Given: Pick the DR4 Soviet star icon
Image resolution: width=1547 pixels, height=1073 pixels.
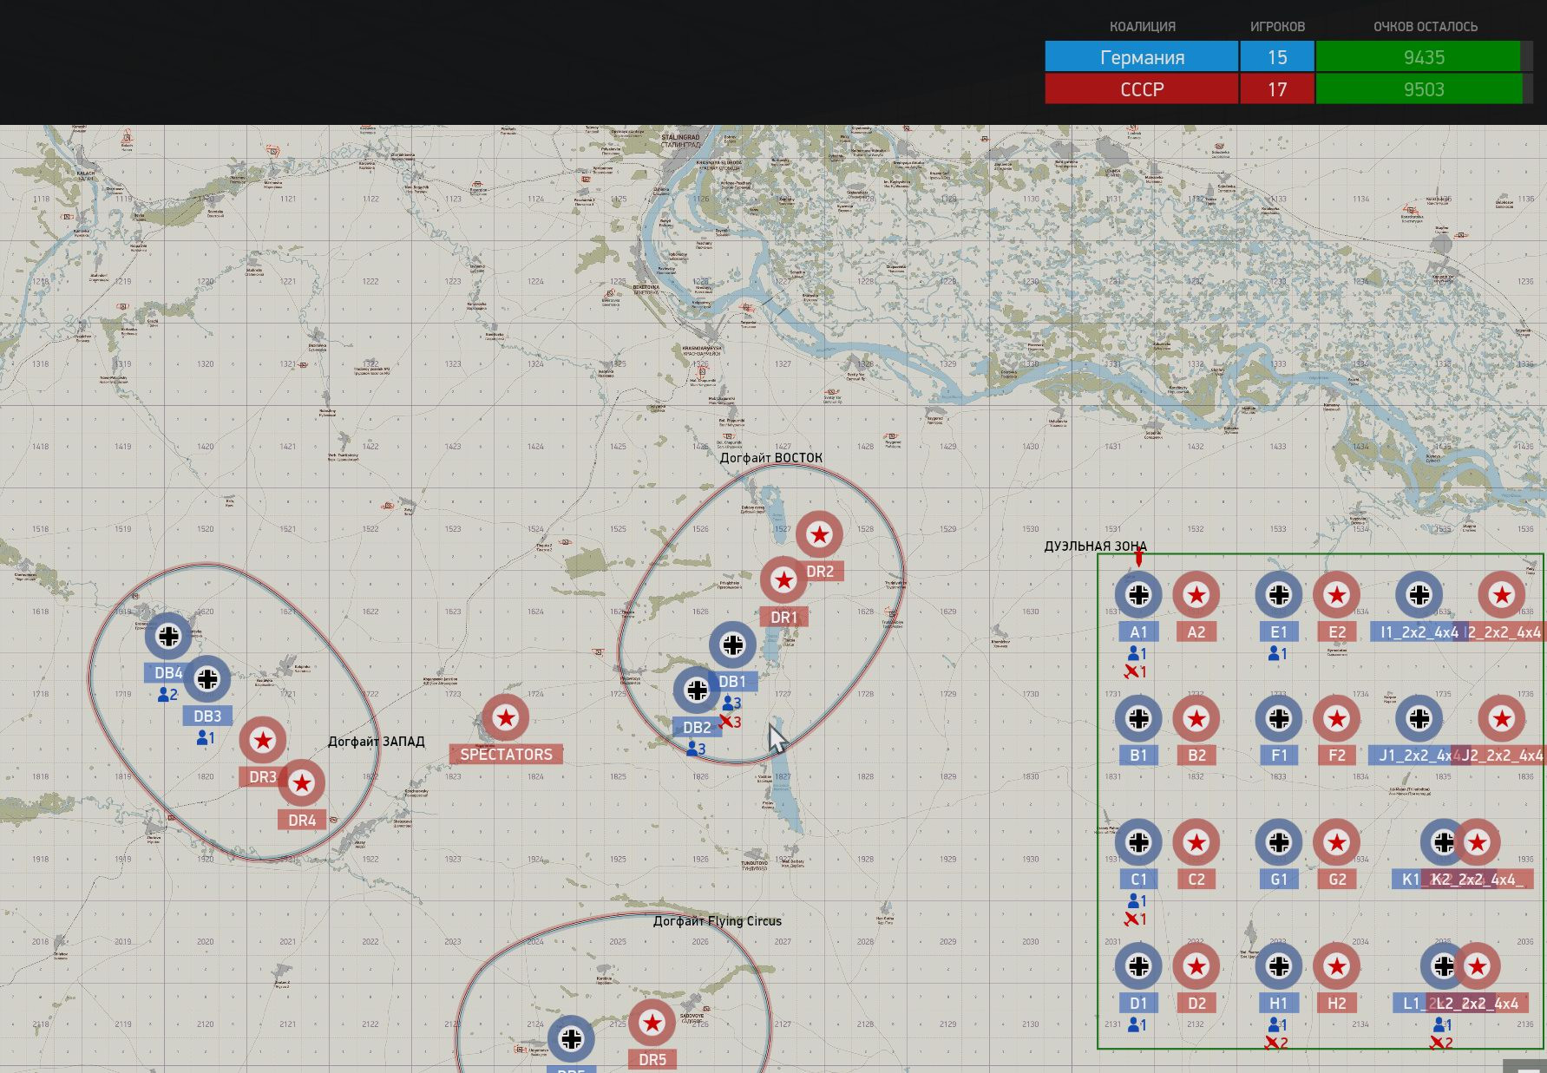Looking at the screenshot, I should click(301, 783).
